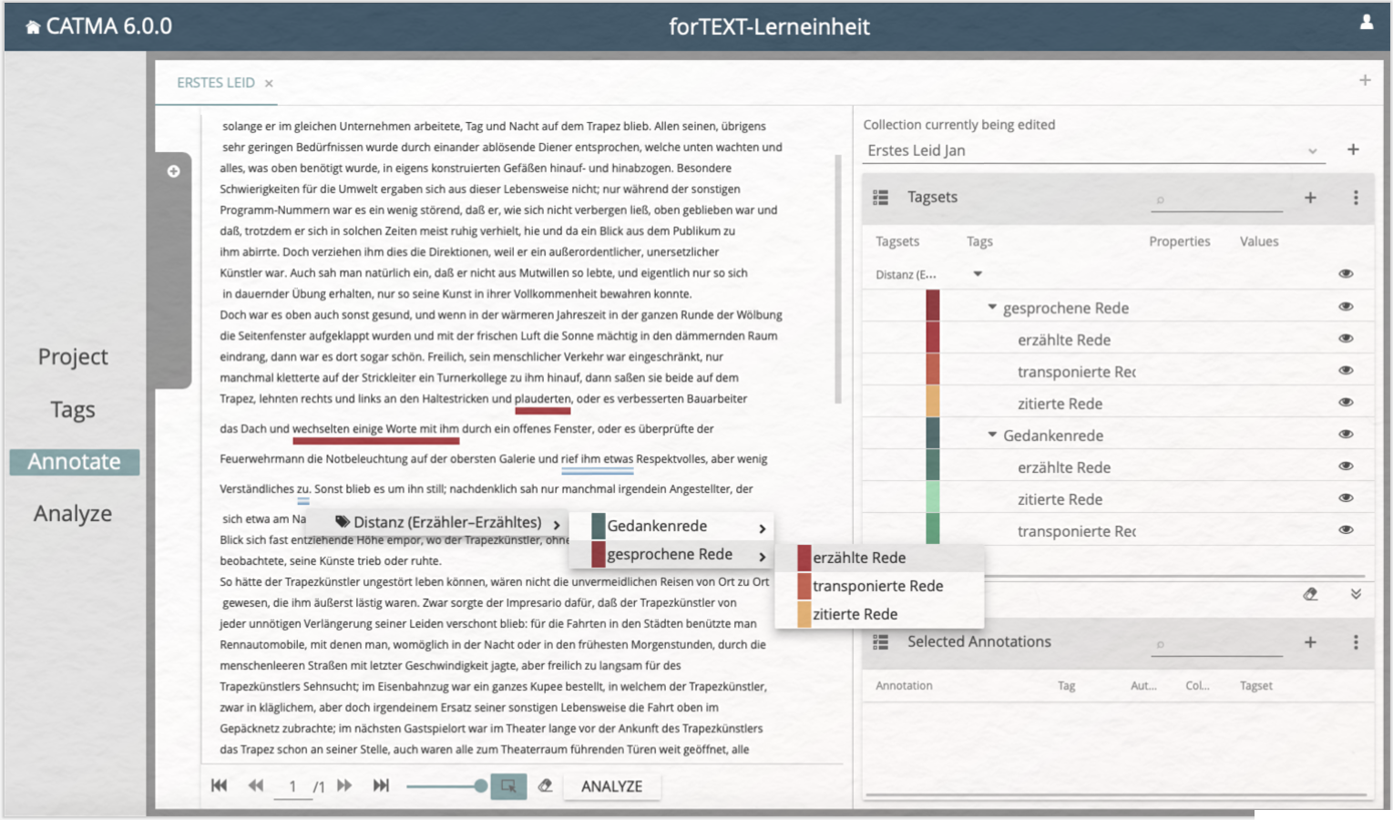
Task: Collapse the gesprochene Rede tree node
Action: coord(992,307)
